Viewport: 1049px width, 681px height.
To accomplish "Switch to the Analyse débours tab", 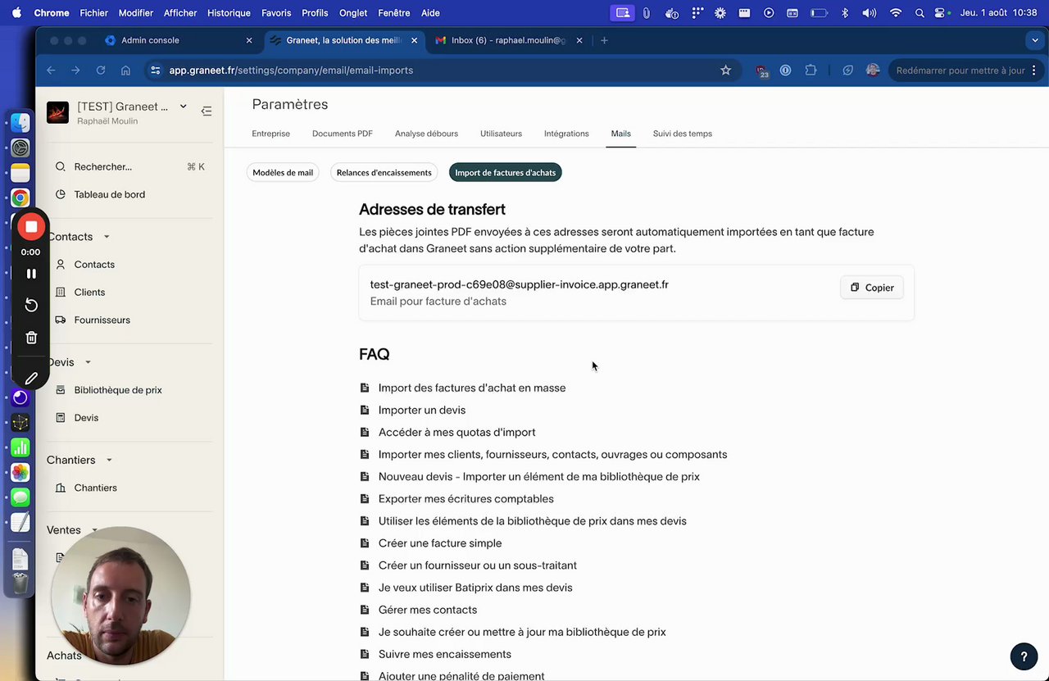I will point(426,134).
